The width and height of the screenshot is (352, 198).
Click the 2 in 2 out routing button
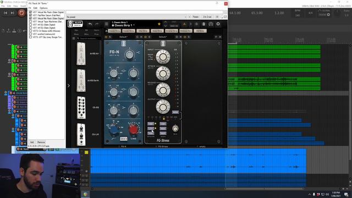pos(207,17)
